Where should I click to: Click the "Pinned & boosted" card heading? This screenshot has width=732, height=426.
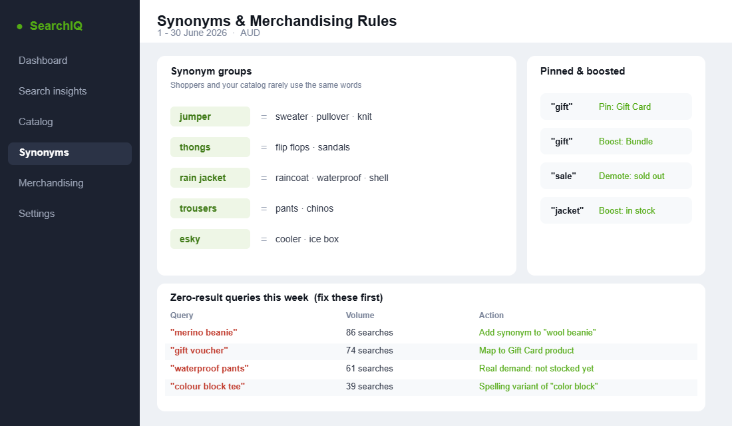pyautogui.click(x=582, y=71)
